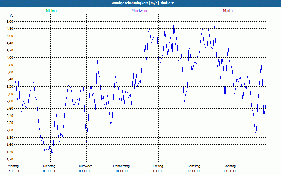Click the 10.11.11 date label
The height and width of the screenshot is (175, 281).
point(122,171)
